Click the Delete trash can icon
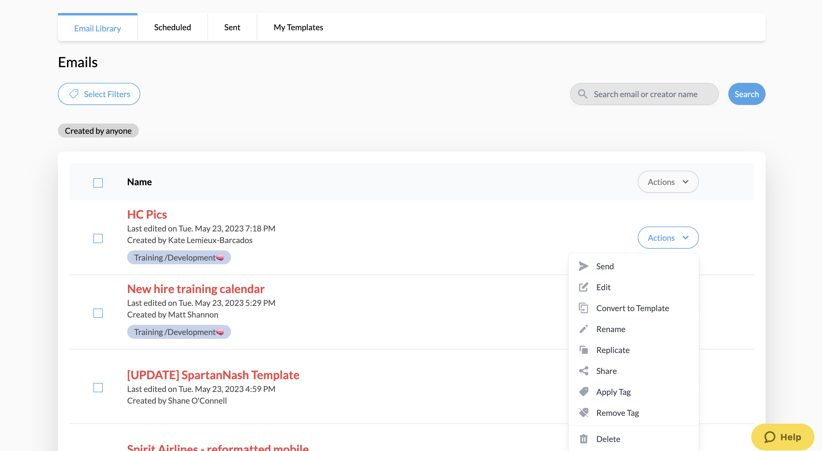The image size is (822, 451). 583,439
